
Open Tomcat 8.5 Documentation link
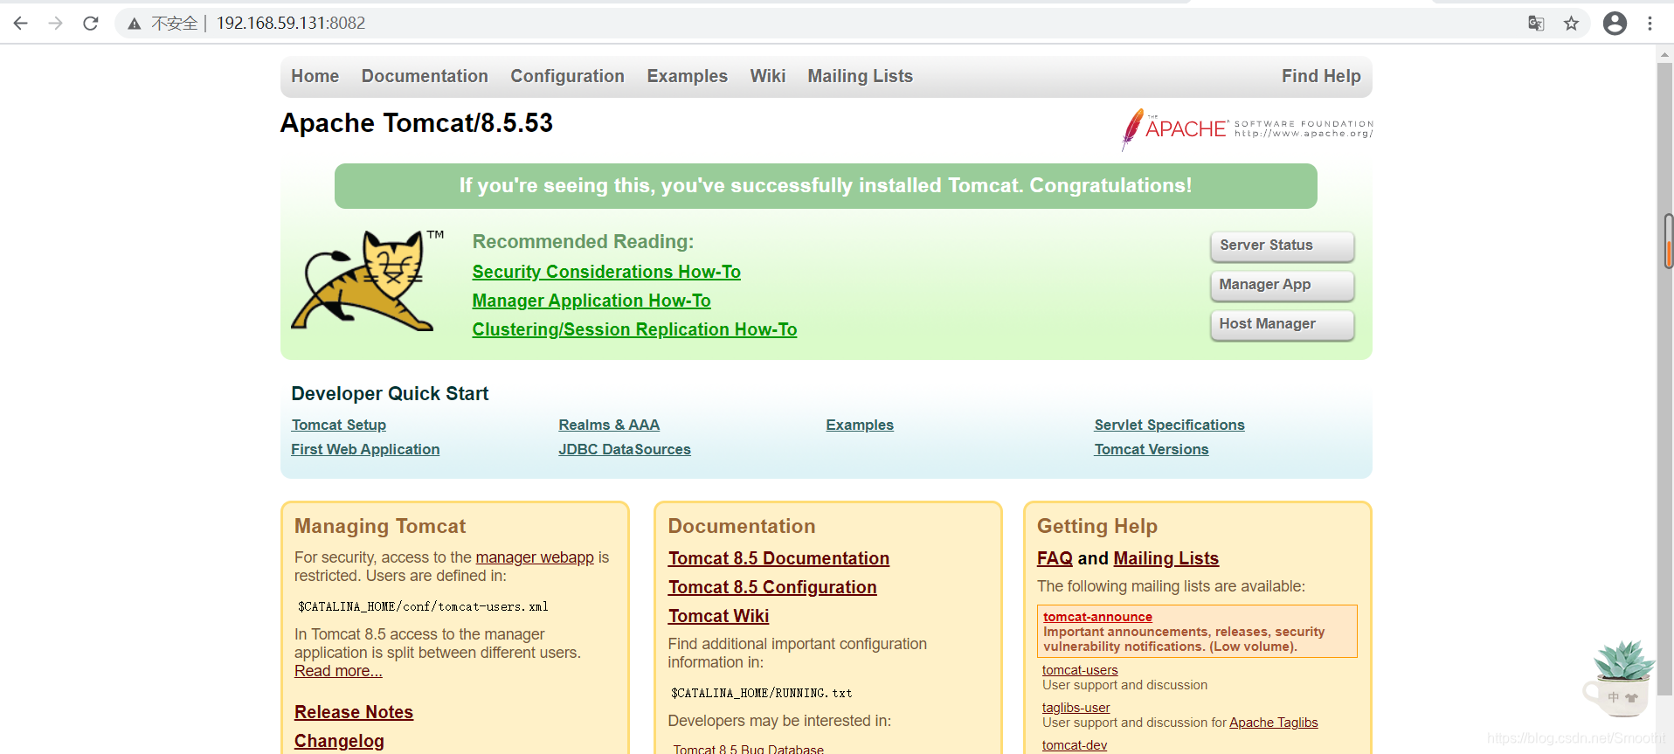[778, 558]
